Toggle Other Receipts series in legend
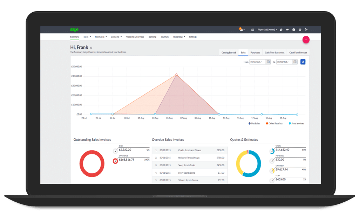 (x=274, y=124)
